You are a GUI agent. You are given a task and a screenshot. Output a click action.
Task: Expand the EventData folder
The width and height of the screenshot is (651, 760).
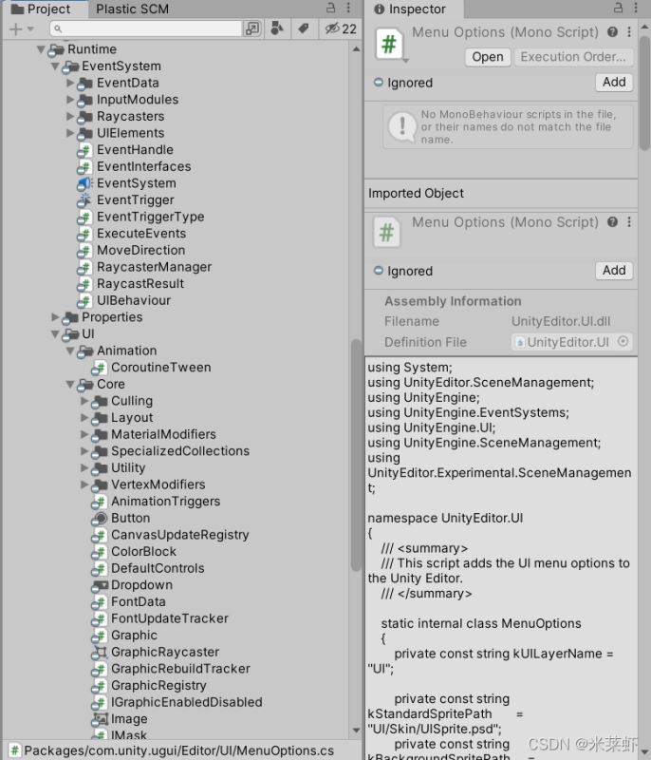click(70, 83)
